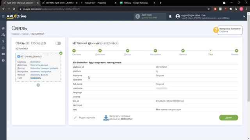Click the plus button below data source block
250x140 pixels.
coord(38,85)
